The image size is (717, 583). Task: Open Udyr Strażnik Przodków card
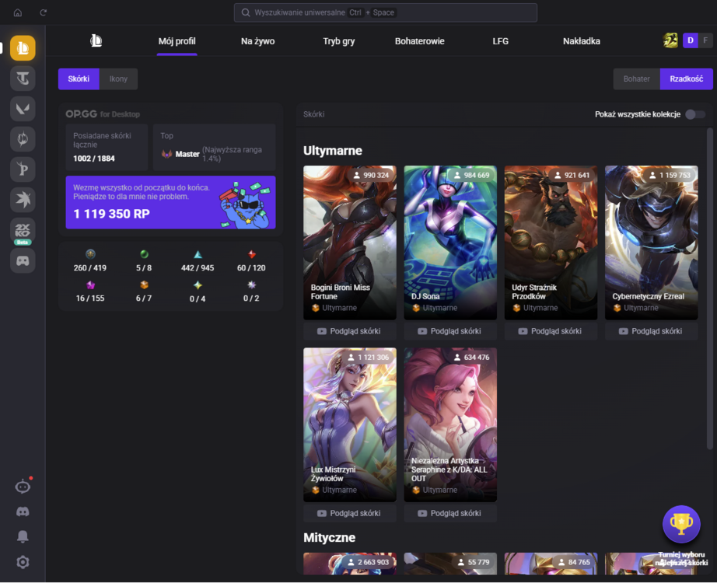coord(551,243)
